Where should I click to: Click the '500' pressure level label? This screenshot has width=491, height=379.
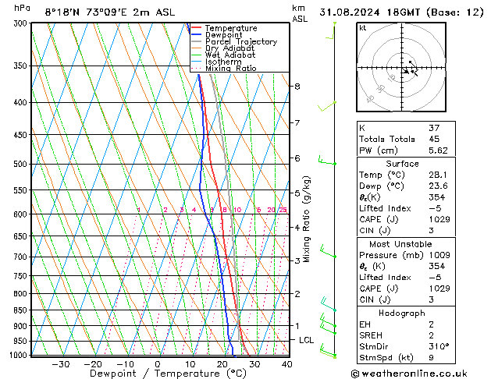22,165
